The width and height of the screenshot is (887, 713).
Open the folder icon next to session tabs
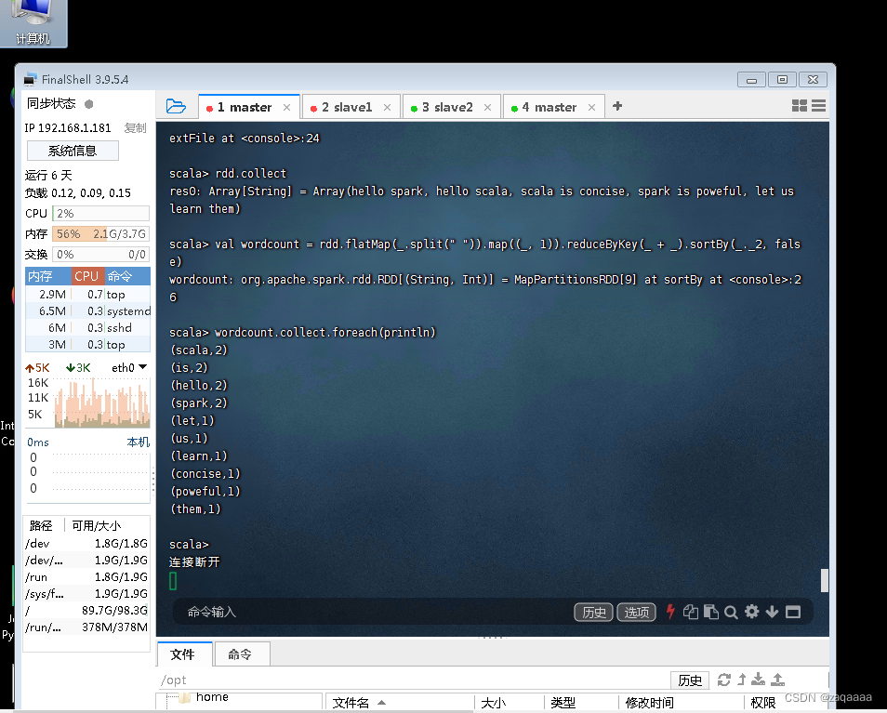pyautogui.click(x=176, y=106)
